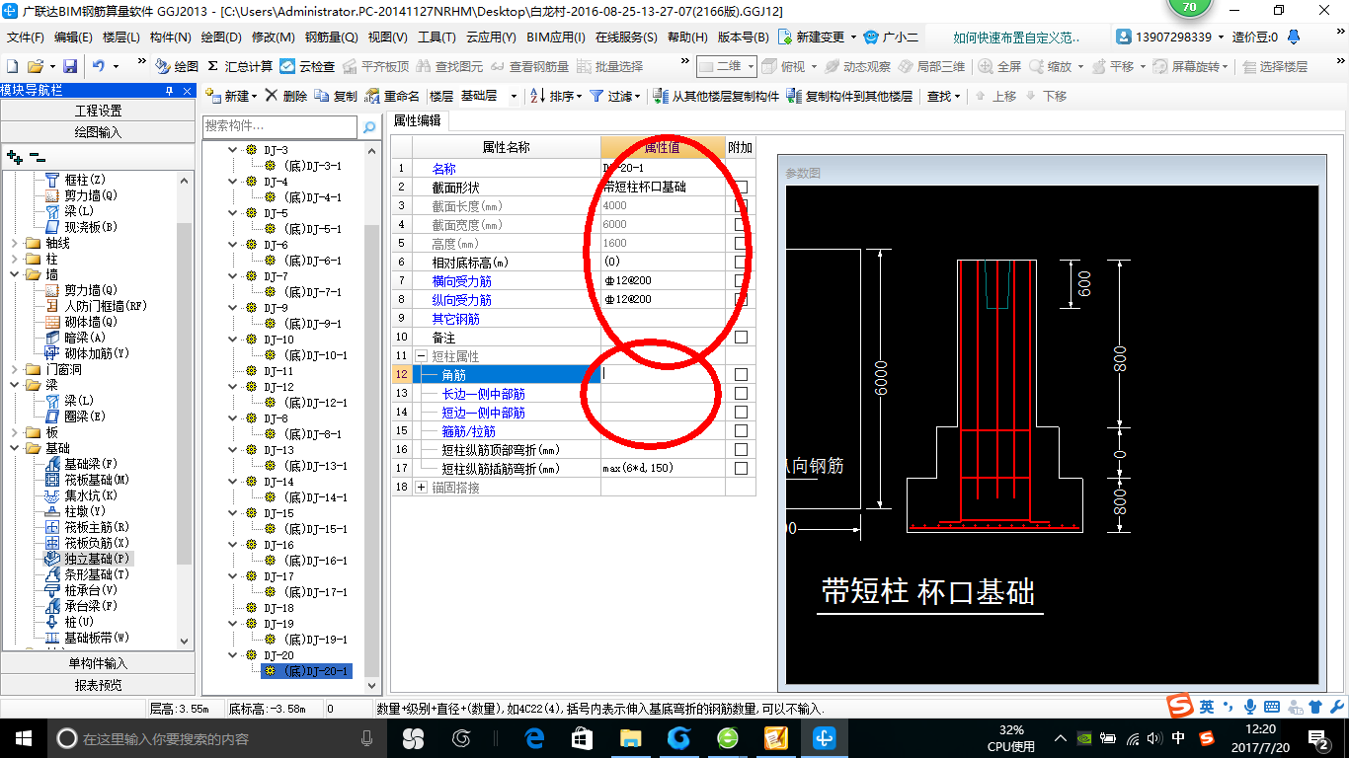1349x758 pixels.
Task: Click the undo arrow icon
Action: click(99, 66)
